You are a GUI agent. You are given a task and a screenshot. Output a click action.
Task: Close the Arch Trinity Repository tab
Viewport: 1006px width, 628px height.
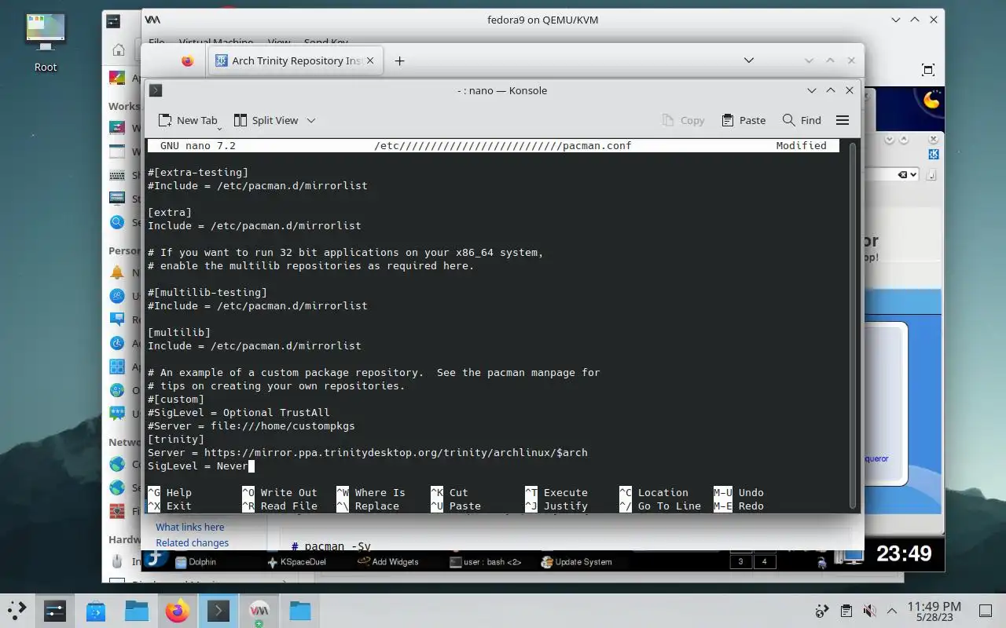pyautogui.click(x=371, y=60)
